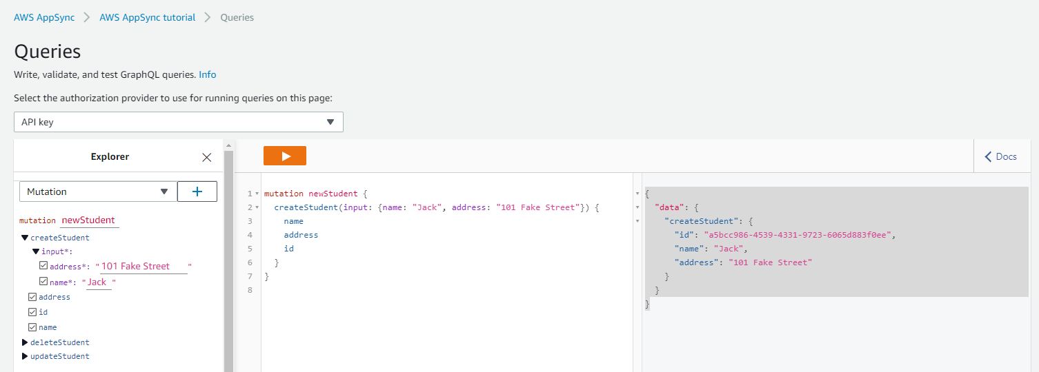Click "address": "101 Fake Street" in the response
The height and width of the screenshot is (372, 1039).
click(743, 262)
